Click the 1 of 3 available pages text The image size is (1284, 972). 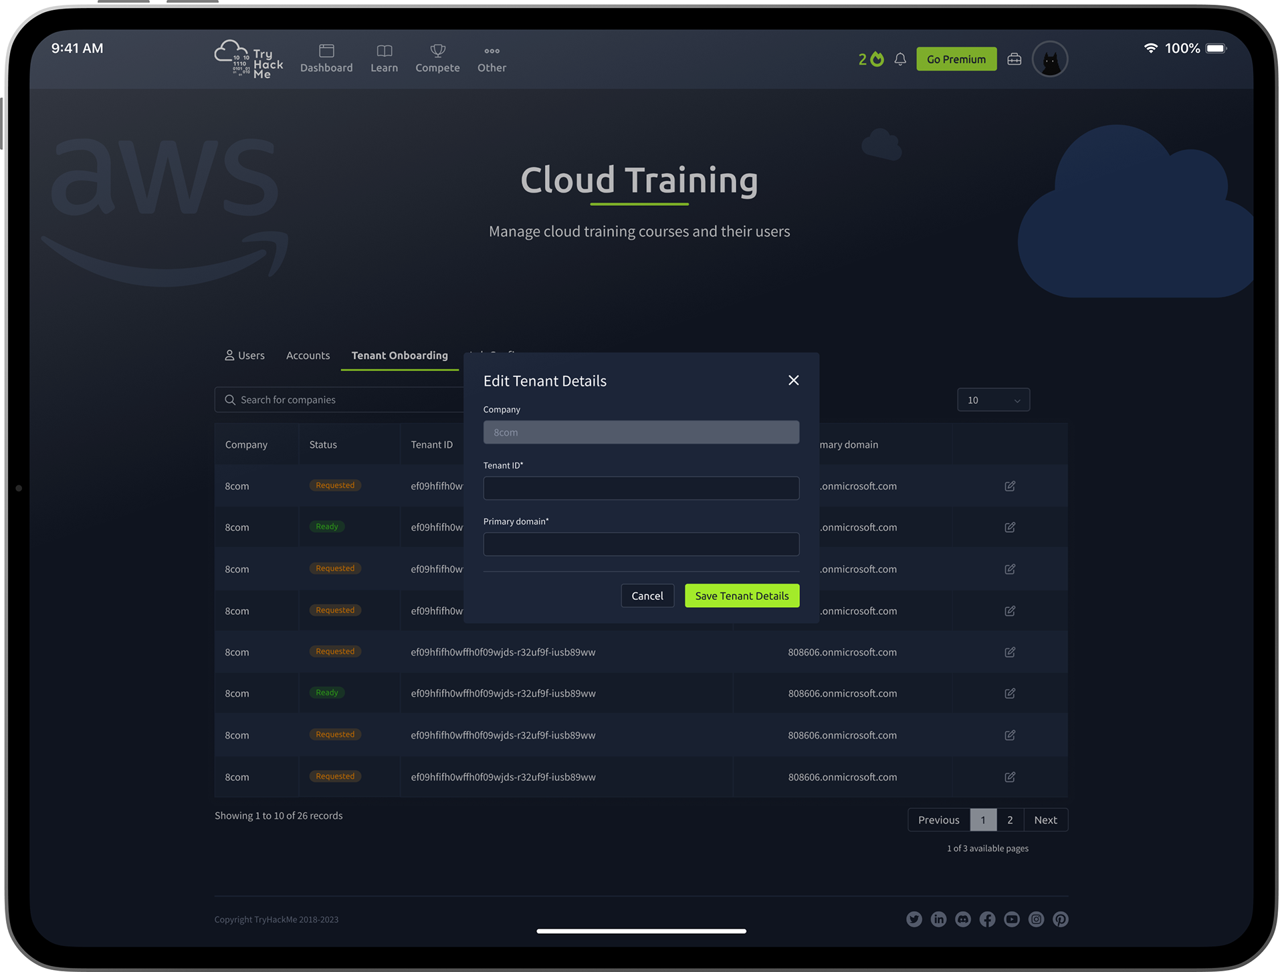coord(988,848)
